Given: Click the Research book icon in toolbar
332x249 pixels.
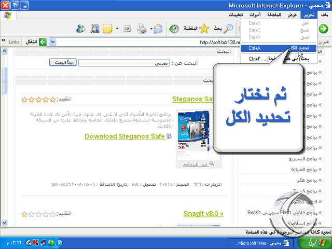Looking at the screenshot, I should tap(94, 29).
